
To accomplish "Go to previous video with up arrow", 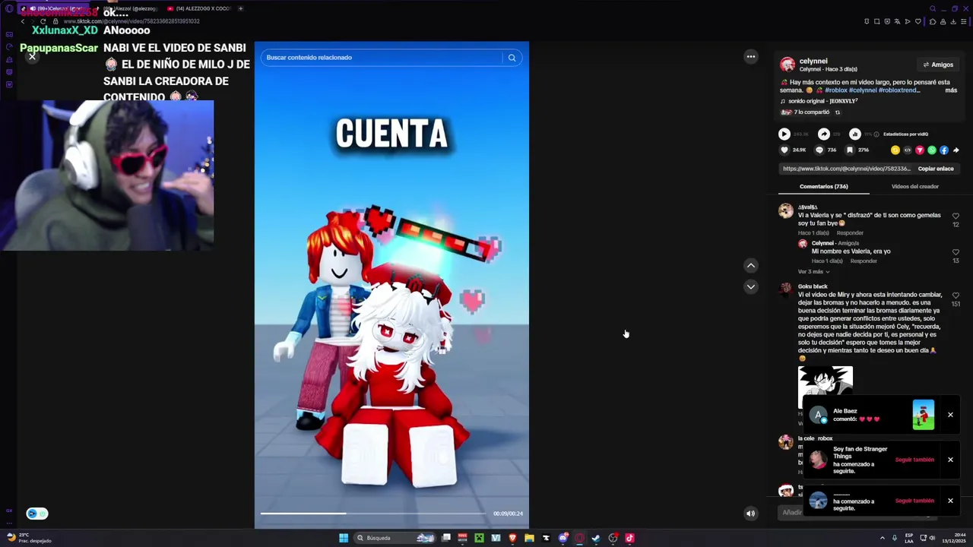I will [x=751, y=265].
